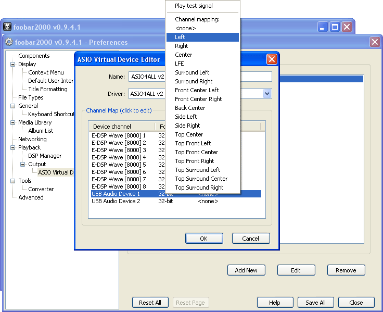
Task: Open DSP Manager tree item
Action: point(45,156)
